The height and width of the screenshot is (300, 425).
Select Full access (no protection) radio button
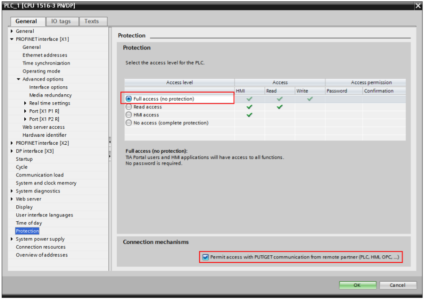(129, 99)
